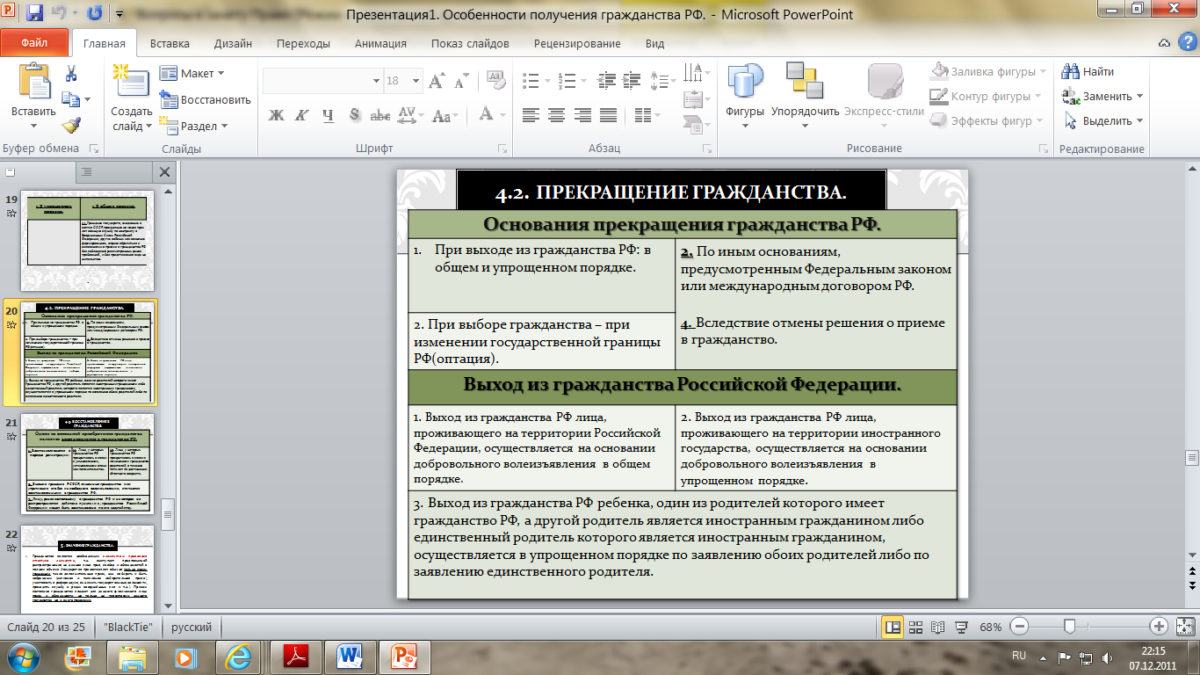Align text to the right

click(x=582, y=115)
